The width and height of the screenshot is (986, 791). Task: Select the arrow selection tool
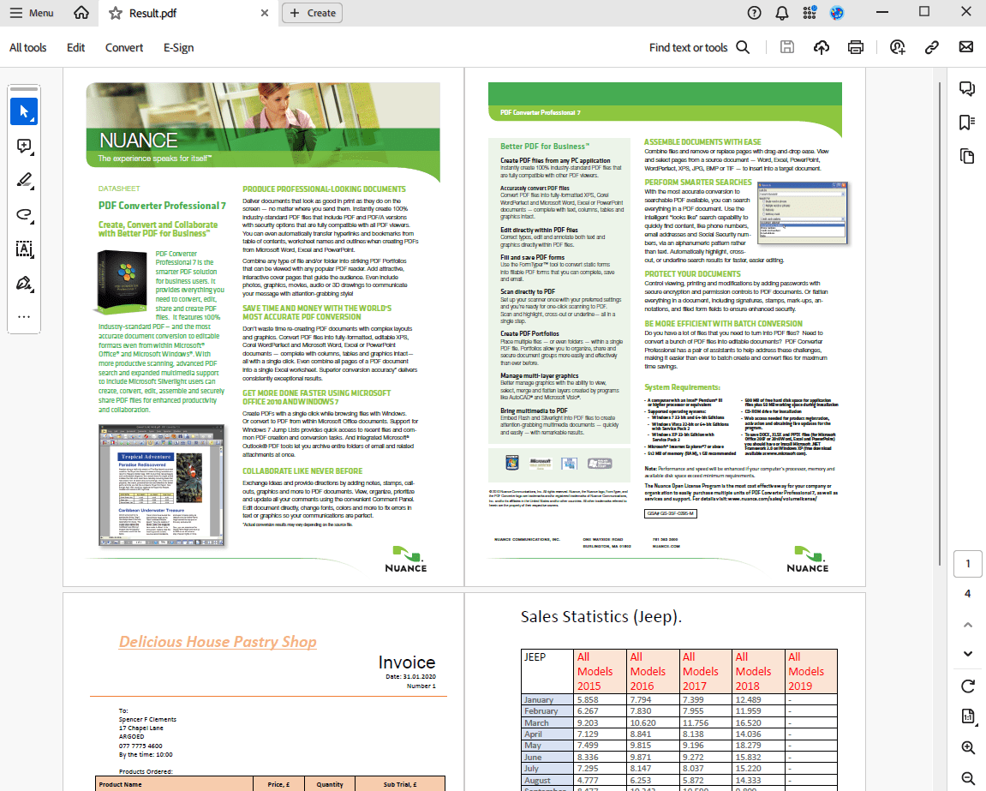click(x=24, y=111)
